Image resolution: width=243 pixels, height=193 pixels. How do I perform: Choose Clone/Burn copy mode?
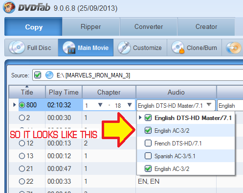pos(194,48)
